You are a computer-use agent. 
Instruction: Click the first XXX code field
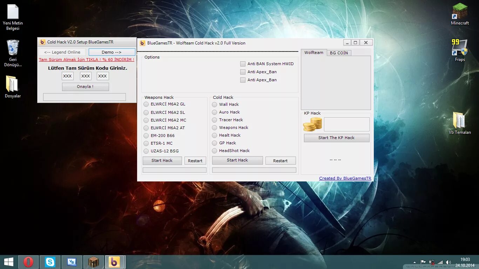coord(68,76)
